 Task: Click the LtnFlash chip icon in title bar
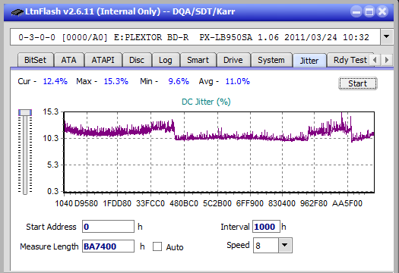click(17, 11)
